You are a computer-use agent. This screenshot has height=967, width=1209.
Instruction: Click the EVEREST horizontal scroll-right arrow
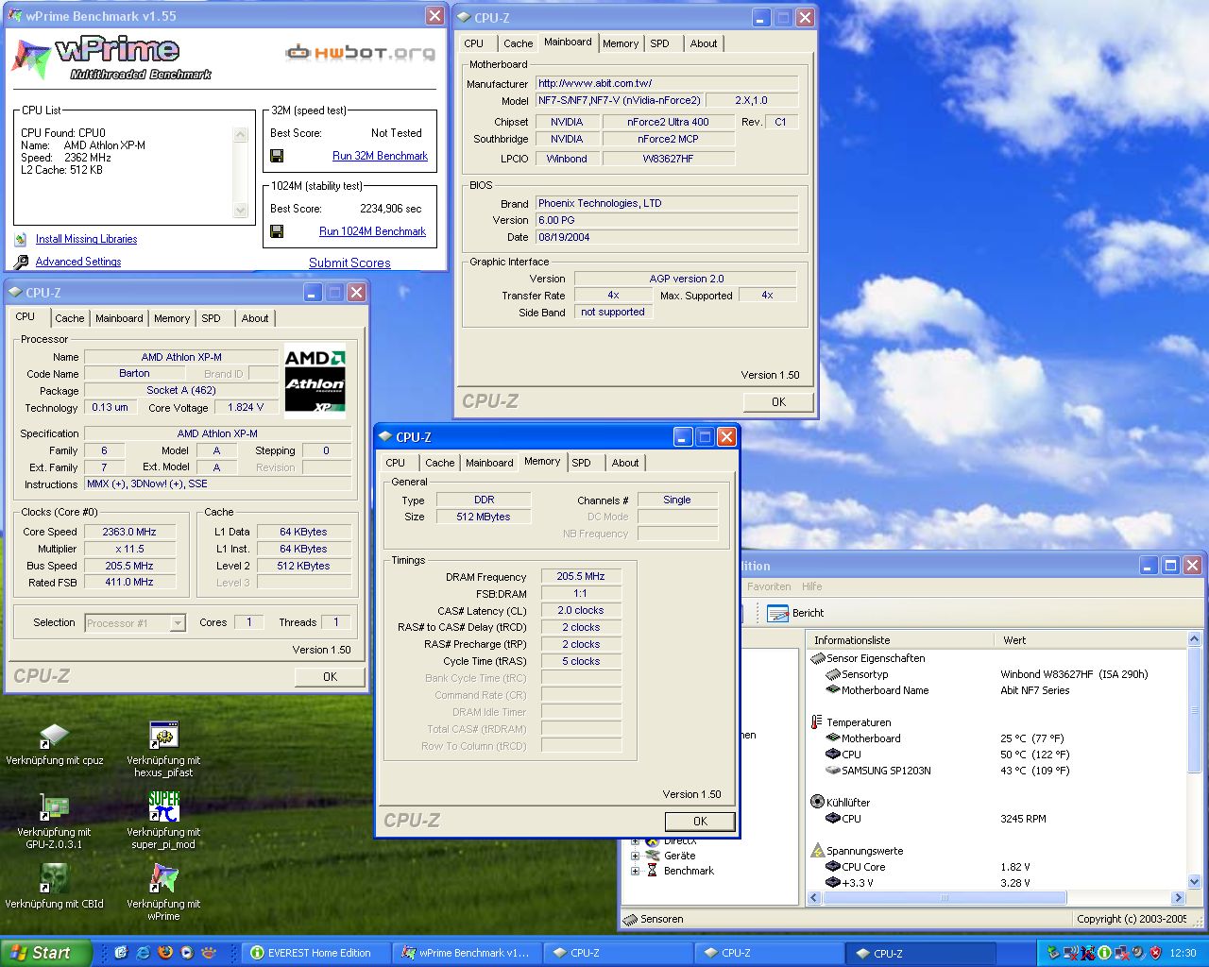point(1178,898)
